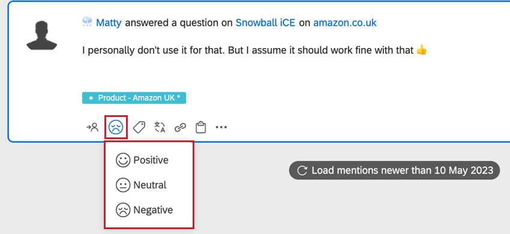Select Positive sentiment option

pos(142,160)
